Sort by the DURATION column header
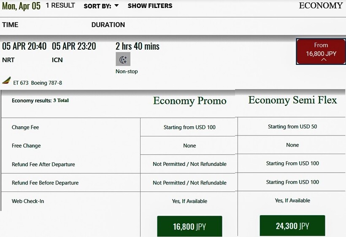The image size is (346, 237). [108, 25]
